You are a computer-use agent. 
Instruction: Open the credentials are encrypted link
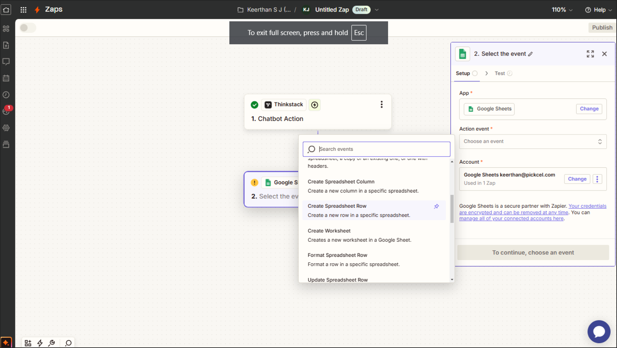(x=533, y=209)
